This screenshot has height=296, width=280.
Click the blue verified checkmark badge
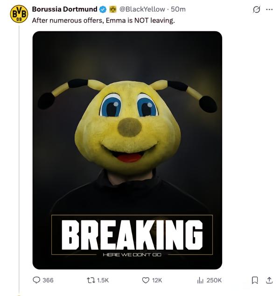point(103,9)
